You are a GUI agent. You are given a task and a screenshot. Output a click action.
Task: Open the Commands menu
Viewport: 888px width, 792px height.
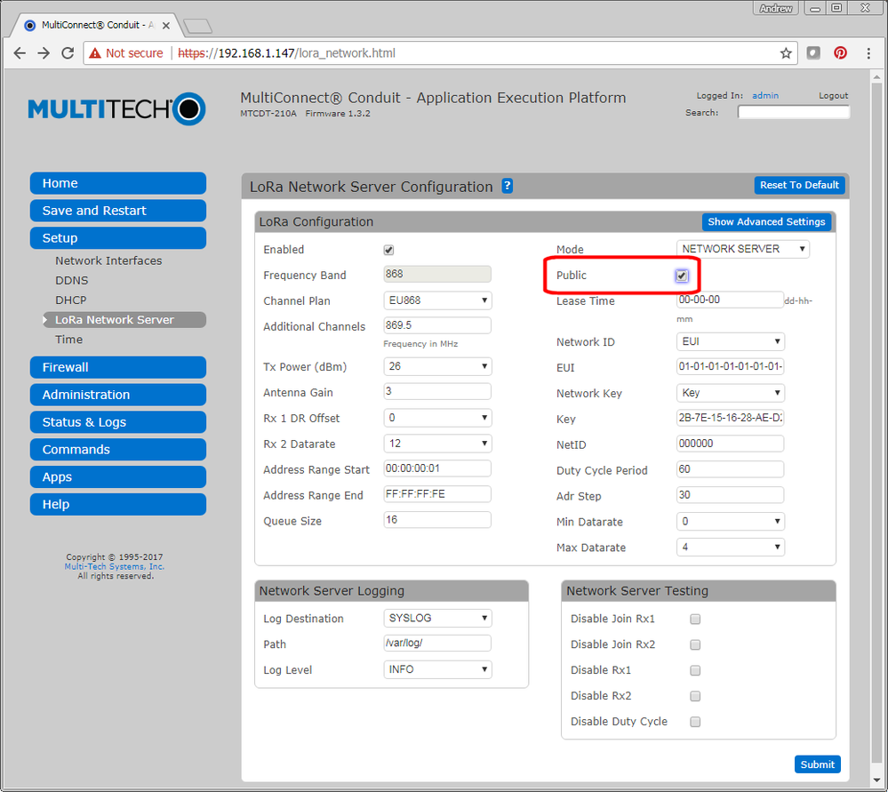[118, 449]
